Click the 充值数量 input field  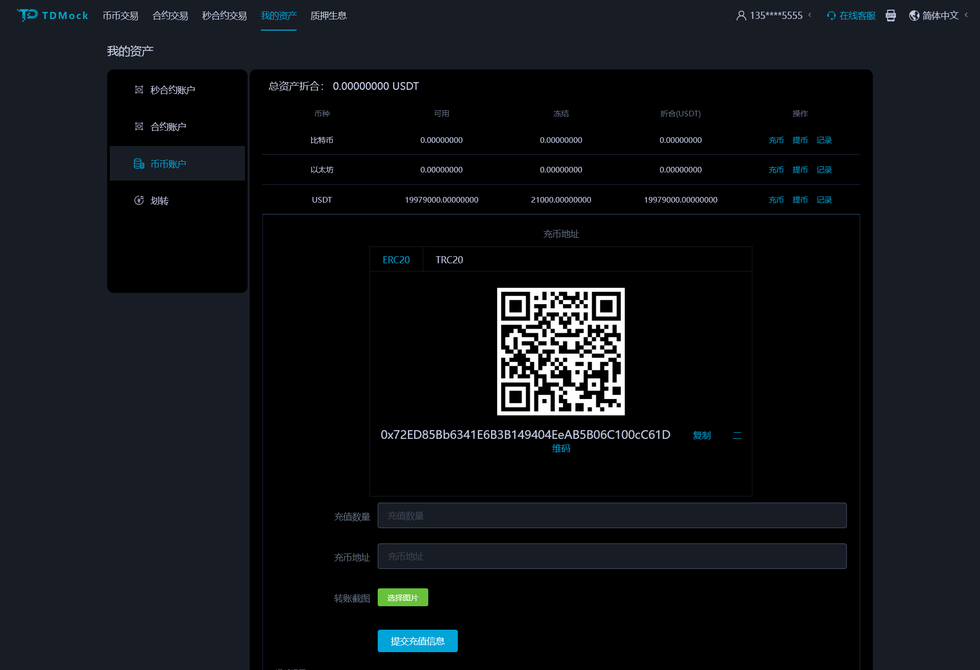point(611,515)
